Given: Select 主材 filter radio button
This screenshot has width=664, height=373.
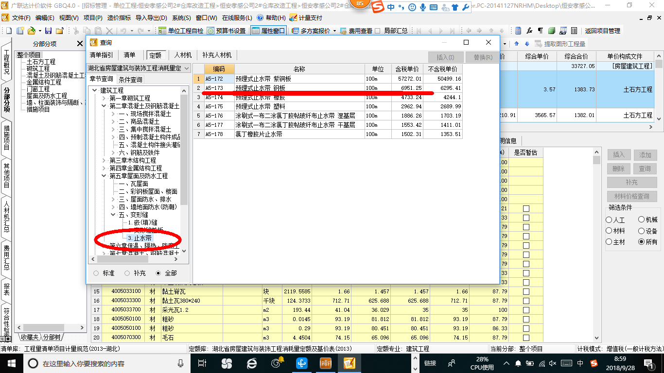Looking at the screenshot, I should tap(609, 242).
